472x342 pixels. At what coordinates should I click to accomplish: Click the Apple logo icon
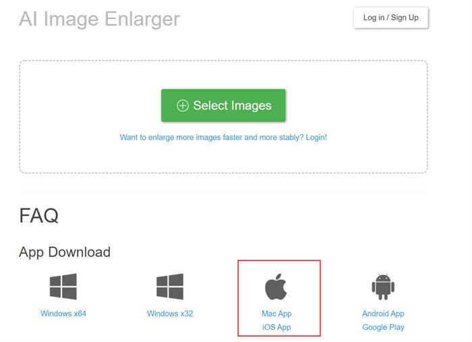pyautogui.click(x=276, y=287)
